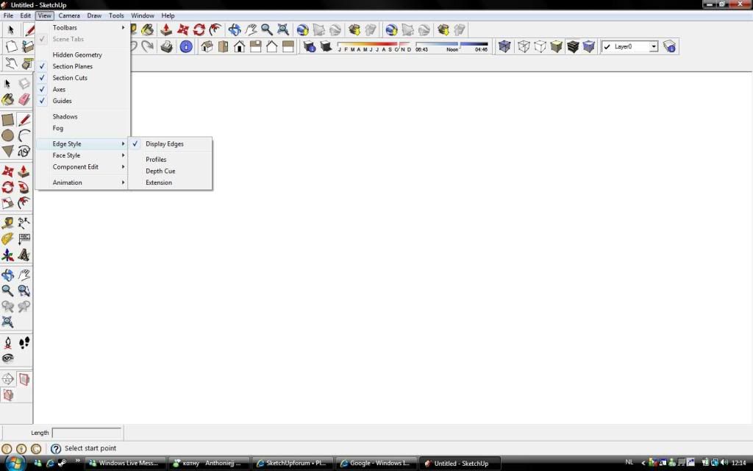Switch to Wireframe face style

(524, 46)
